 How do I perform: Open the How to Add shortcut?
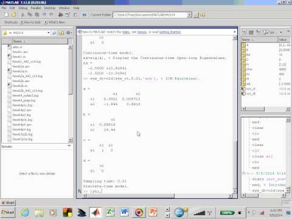30,22
